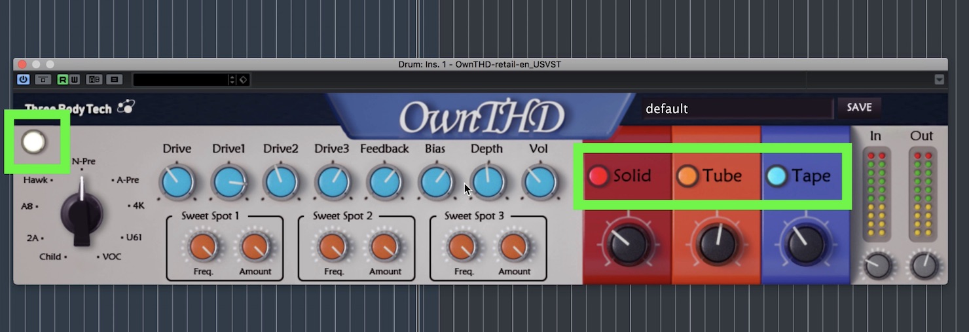Image resolution: width=969 pixels, height=332 pixels.
Task: Click the Sweet Spot 1 label
Action: pyautogui.click(x=210, y=215)
